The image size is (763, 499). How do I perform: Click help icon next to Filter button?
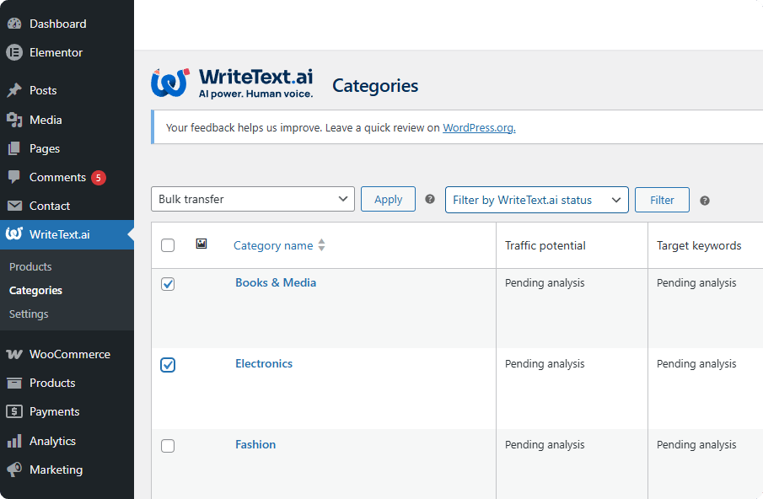(x=705, y=201)
